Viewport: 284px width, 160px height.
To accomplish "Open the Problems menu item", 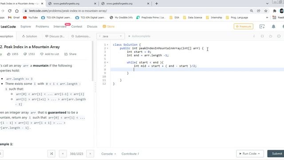I will pyautogui.click(x=42, y=27).
